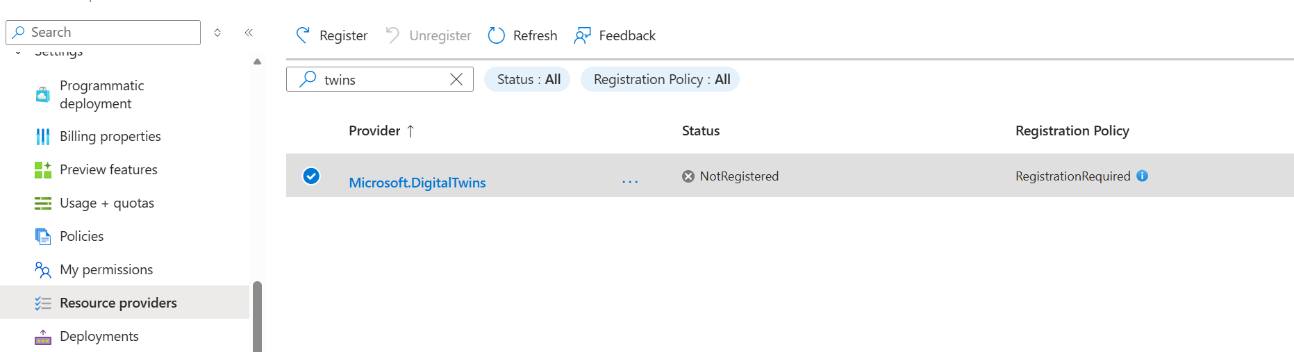Click the Status column header

click(701, 131)
